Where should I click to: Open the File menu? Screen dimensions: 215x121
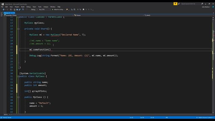coord(2,7)
